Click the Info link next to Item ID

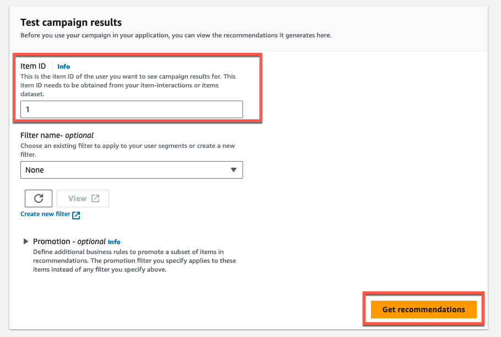(63, 67)
